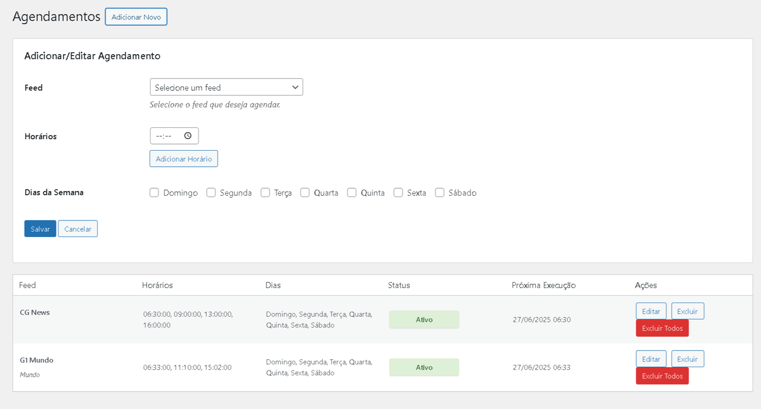Image resolution: width=761 pixels, height=409 pixels.
Task: Edit the G1 Mundo schedule
Action: click(x=651, y=359)
